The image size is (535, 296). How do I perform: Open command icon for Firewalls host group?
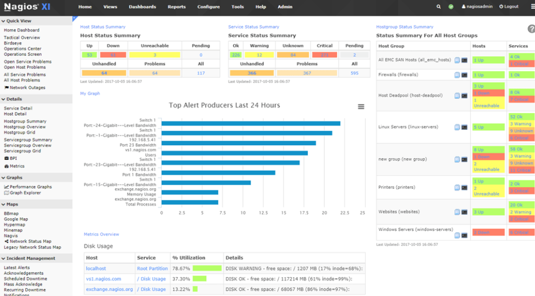pos(465,75)
